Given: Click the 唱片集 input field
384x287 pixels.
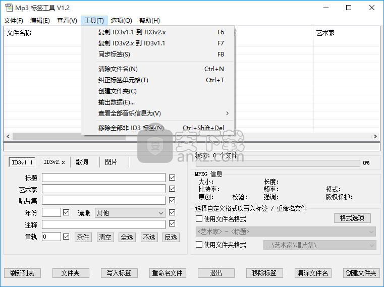Looking at the screenshot, I should [x=103, y=200].
